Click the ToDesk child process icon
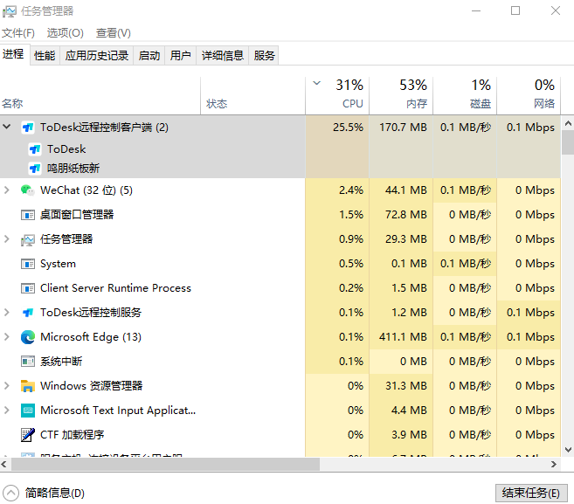This screenshot has width=574, height=504. click(x=35, y=149)
